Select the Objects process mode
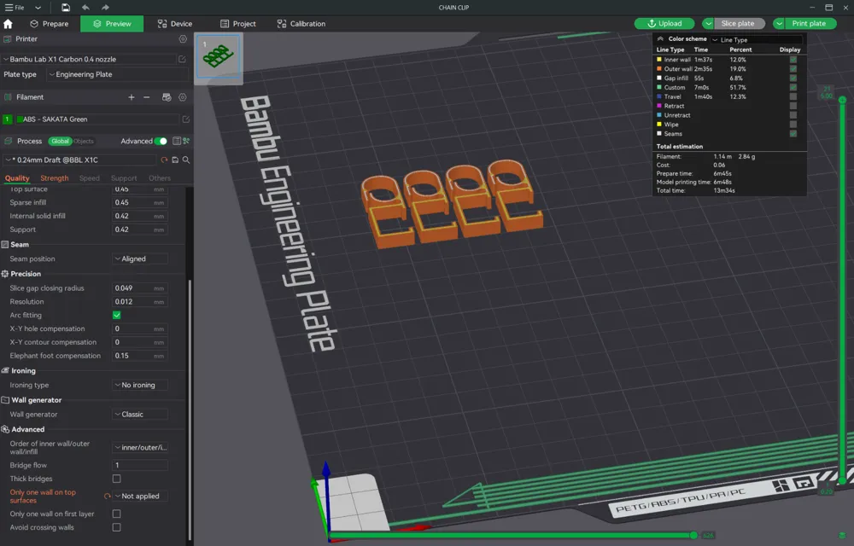The width and height of the screenshot is (854, 546). point(84,142)
